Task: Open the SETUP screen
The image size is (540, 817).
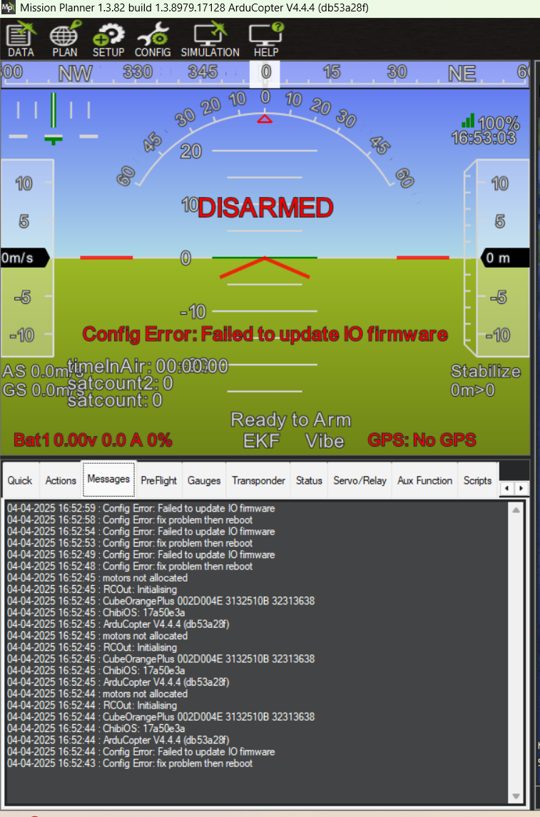Action: coord(108,39)
